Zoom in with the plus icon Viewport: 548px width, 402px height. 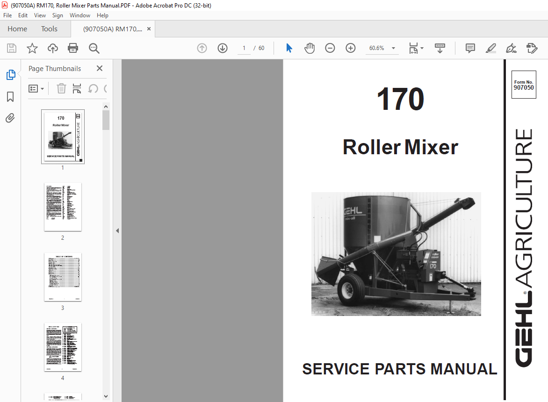pyautogui.click(x=351, y=48)
